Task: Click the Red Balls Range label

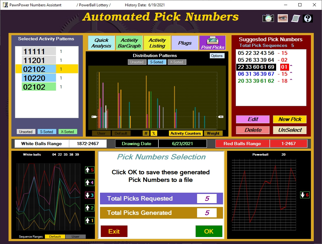Action: (x=242, y=144)
